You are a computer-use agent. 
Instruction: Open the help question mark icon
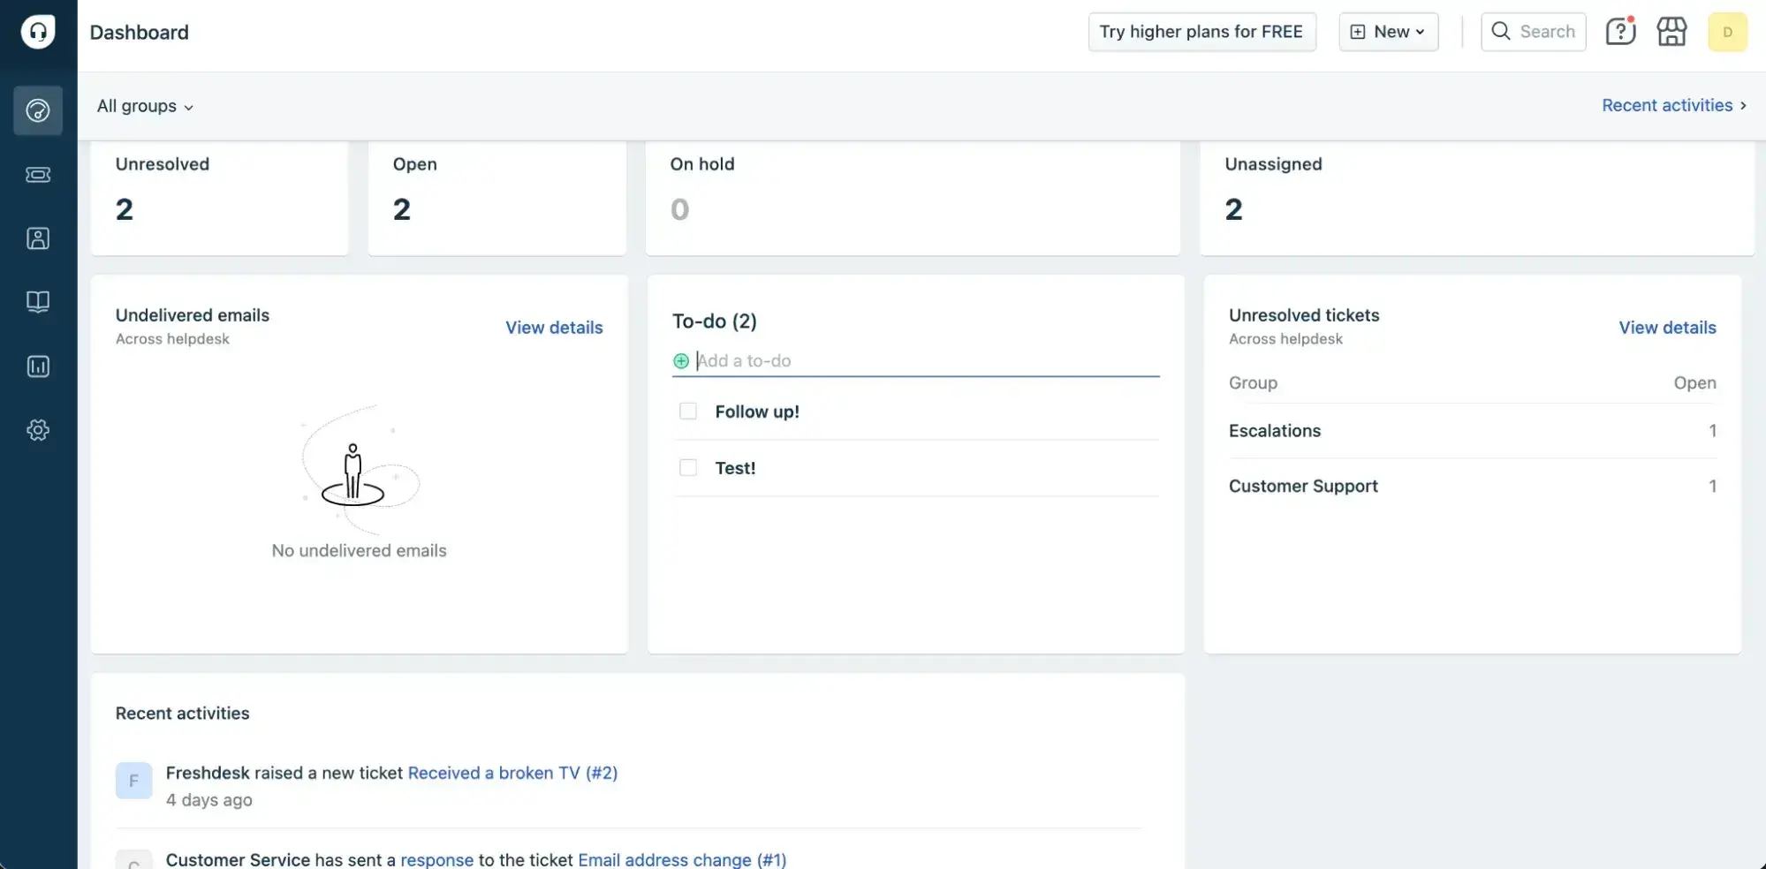[x=1619, y=31]
